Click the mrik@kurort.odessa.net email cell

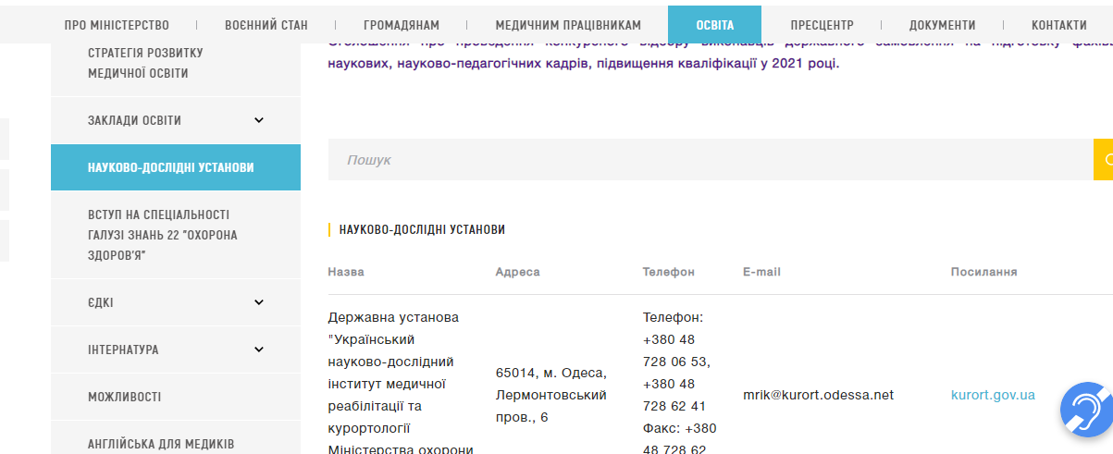coord(818,395)
